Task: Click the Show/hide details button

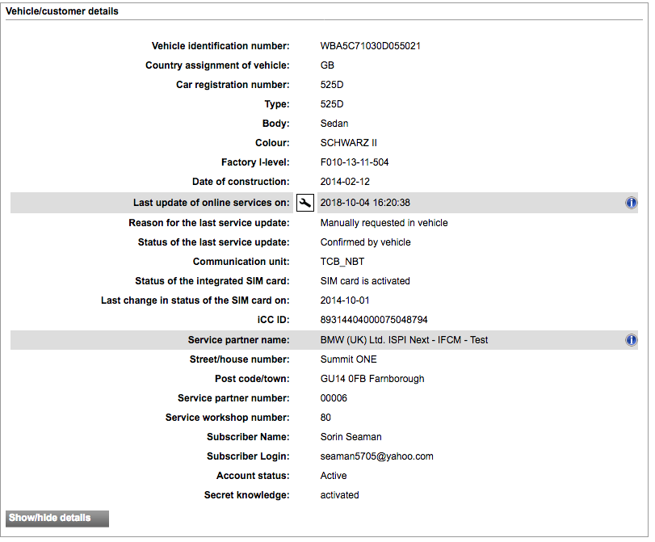Action: (57, 519)
